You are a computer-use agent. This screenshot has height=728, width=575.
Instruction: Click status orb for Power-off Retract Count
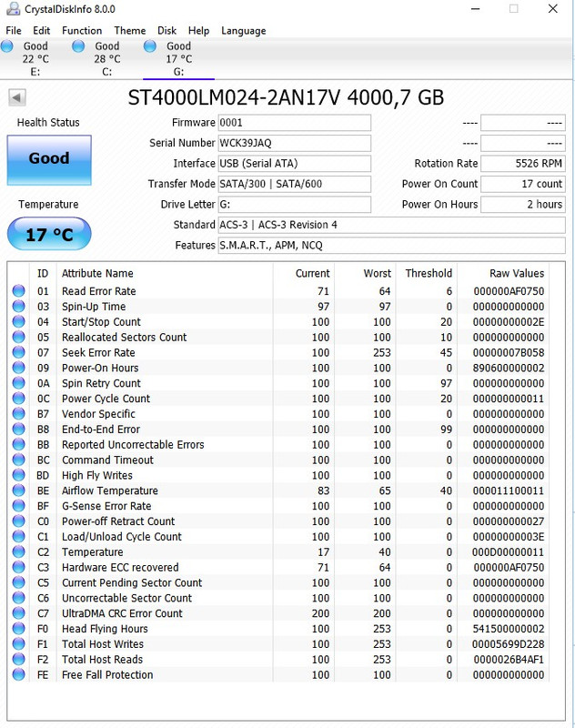(18, 521)
